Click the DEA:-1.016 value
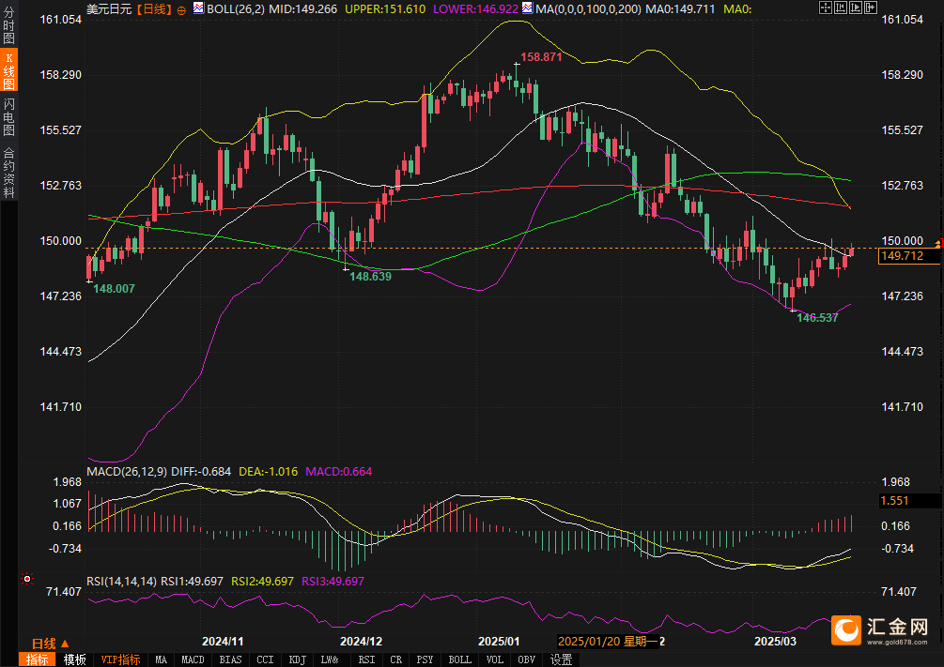This screenshot has width=944, height=667. pos(268,472)
